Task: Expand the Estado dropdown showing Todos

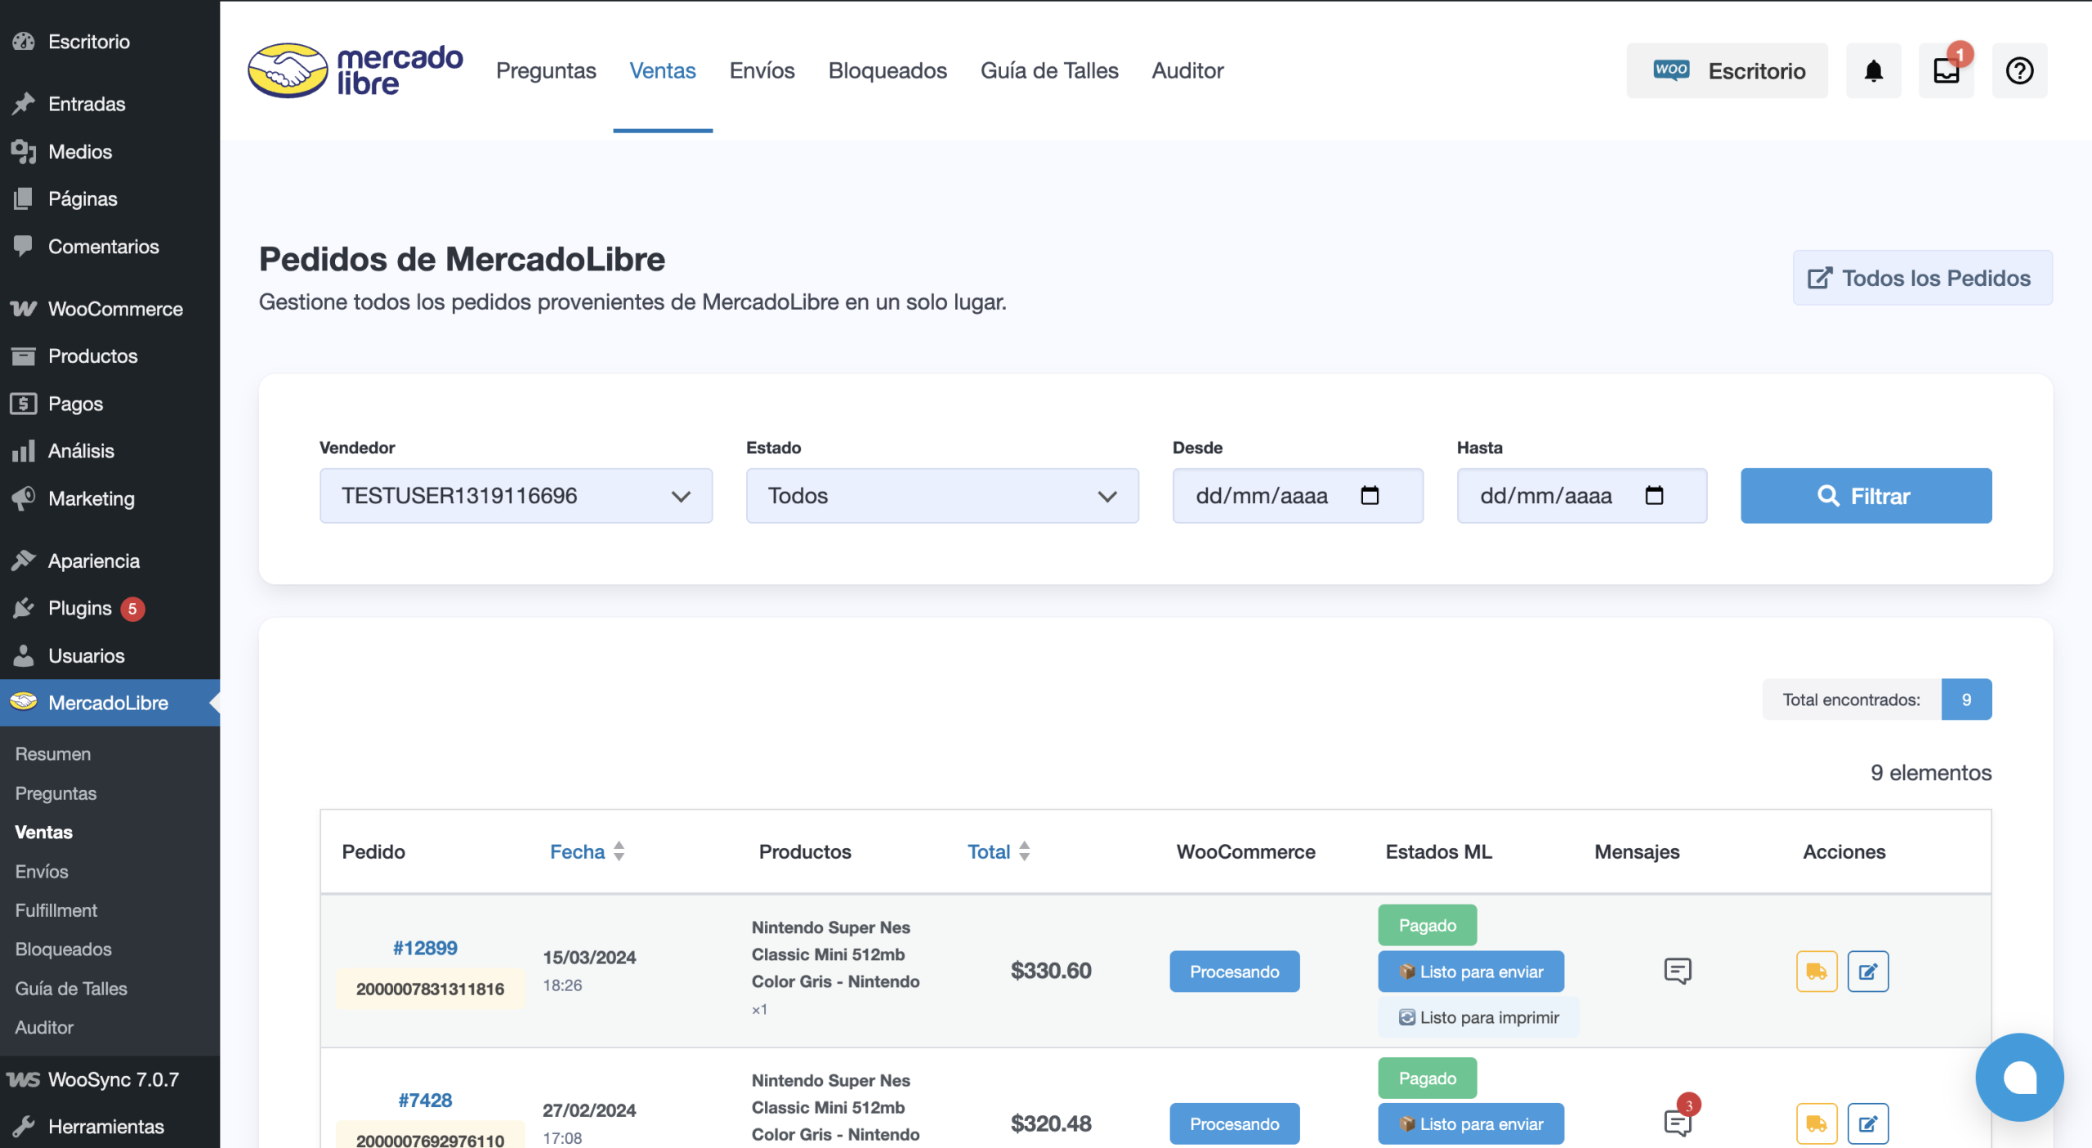Action: click(x=942, y=496)
